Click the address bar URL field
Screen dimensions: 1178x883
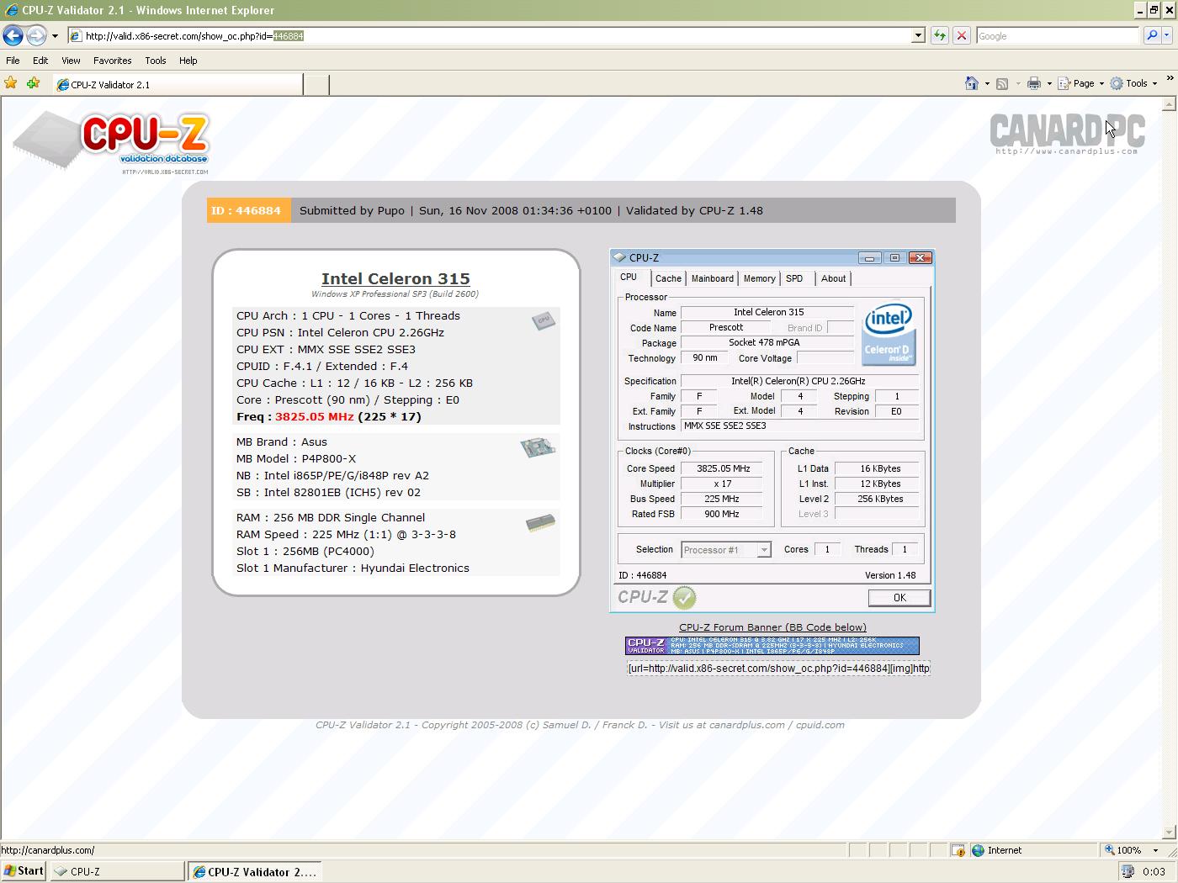click(x=490, y=36)
